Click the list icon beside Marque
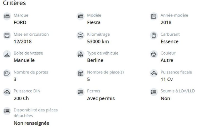 tap(7, 16)
